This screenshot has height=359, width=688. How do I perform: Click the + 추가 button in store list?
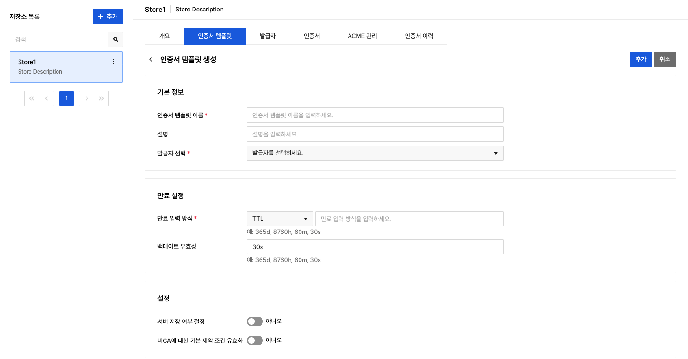tap(107, 17)
